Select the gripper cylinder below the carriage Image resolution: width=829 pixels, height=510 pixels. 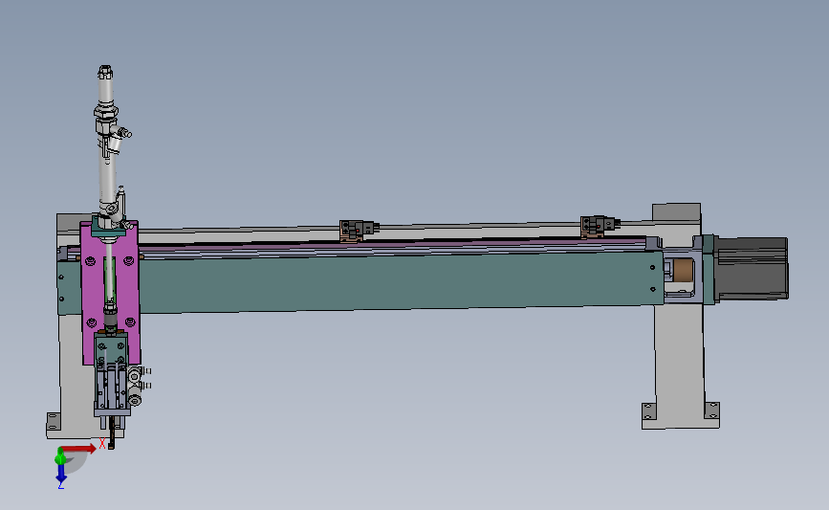[111, 388]
